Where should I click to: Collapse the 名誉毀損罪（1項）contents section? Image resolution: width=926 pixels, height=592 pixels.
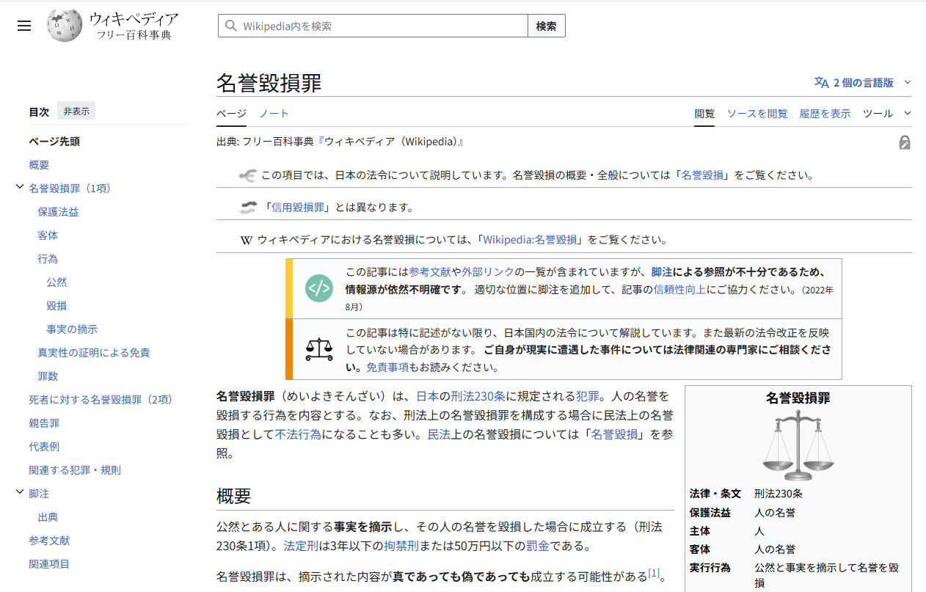tap(19, 188)
